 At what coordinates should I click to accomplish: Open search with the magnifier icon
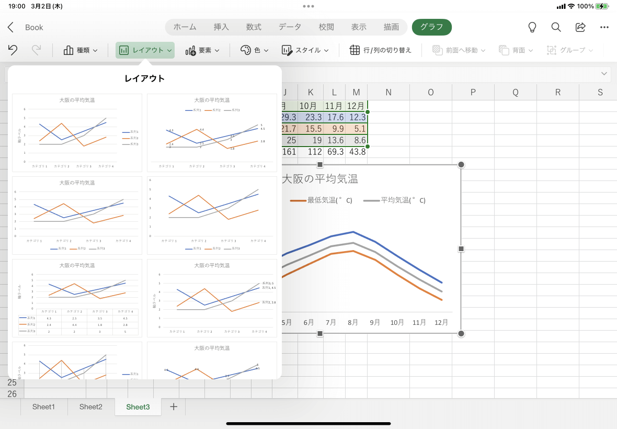tap(556, 27)
